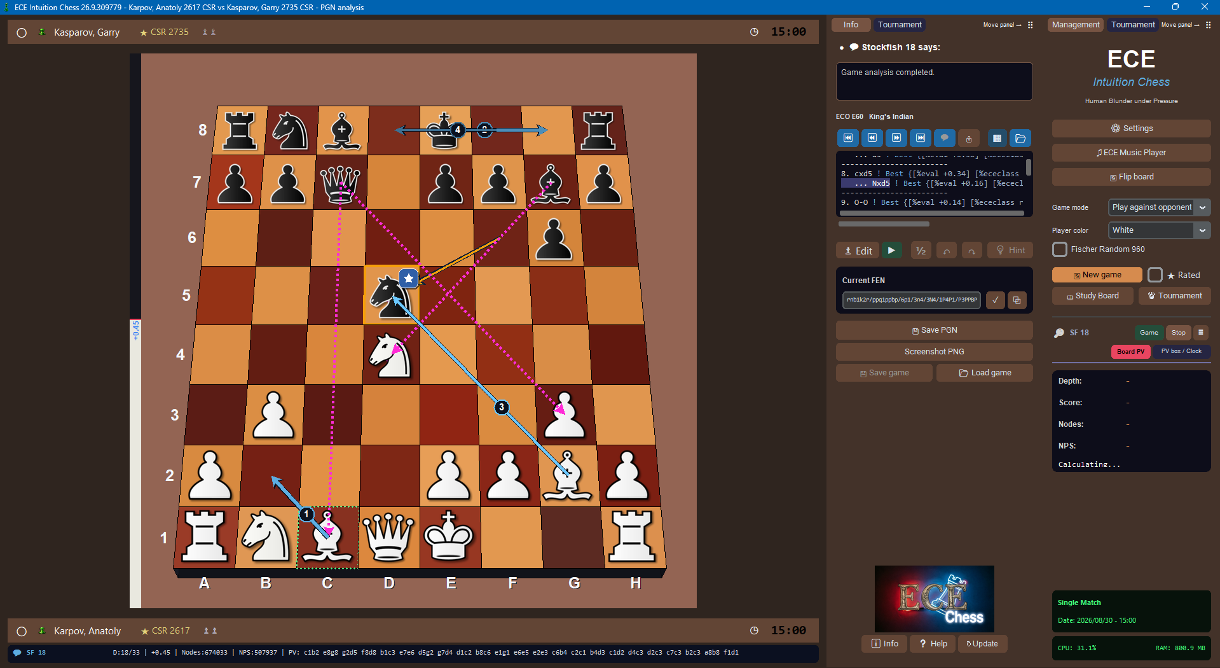Save the game as PGN

point(934,330)
